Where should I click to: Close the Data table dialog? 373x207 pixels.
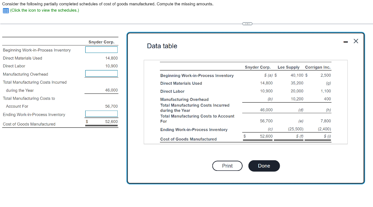pos(356,41)
